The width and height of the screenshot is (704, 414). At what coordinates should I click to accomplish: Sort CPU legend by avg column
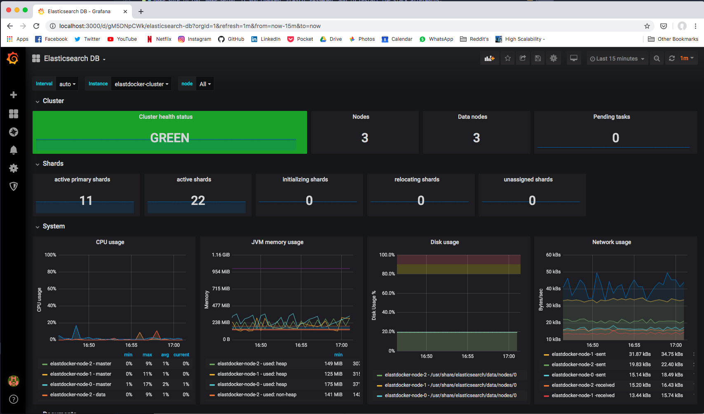click(165, 355)
